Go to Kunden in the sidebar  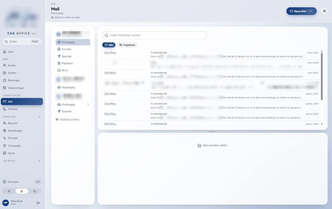point(22,66)
